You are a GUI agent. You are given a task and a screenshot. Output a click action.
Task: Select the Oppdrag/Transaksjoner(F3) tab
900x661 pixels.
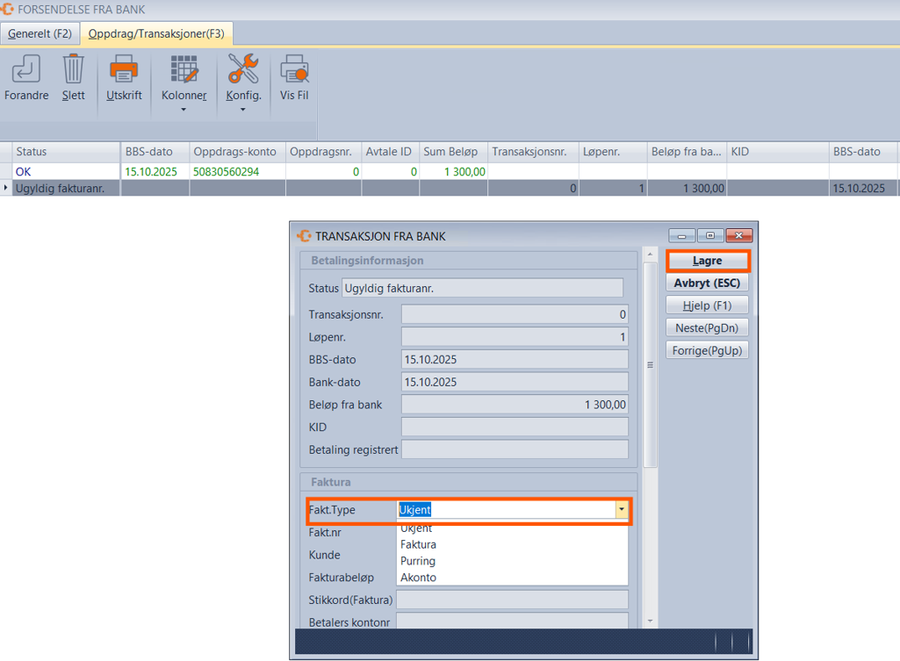coord(156,34)
